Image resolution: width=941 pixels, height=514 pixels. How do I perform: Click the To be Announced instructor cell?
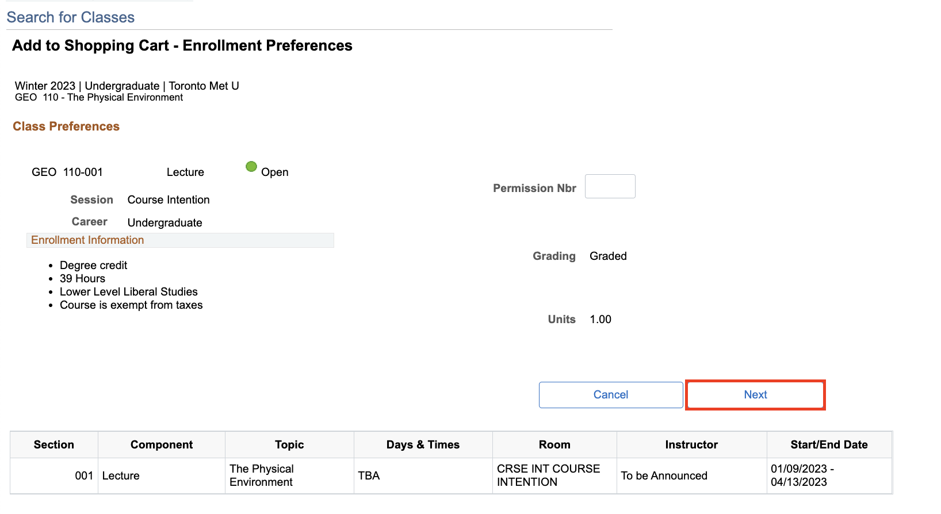[x=664, y=475]
